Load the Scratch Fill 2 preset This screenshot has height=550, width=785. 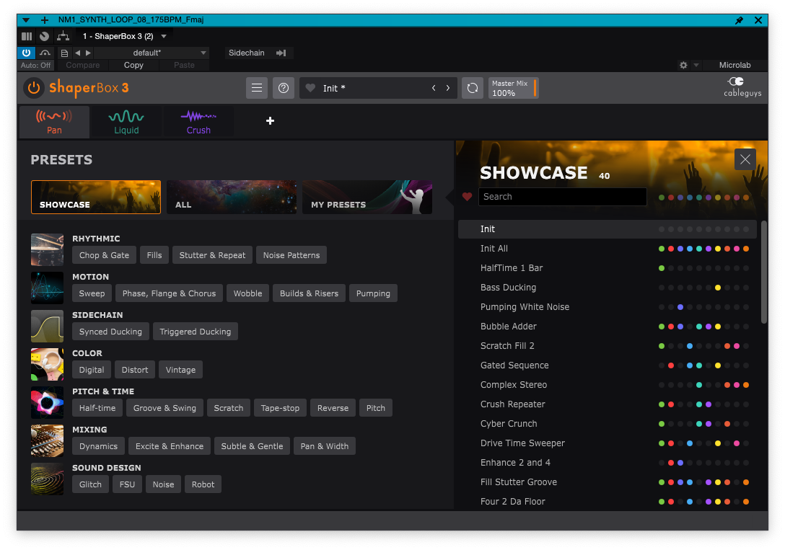tap(608, 346)
